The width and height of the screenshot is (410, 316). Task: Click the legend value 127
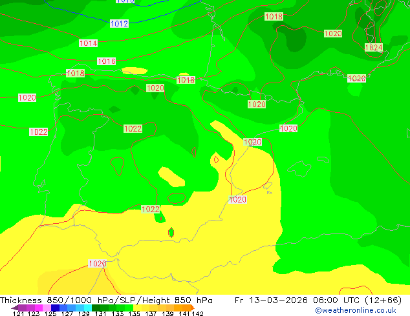point(67,313)
